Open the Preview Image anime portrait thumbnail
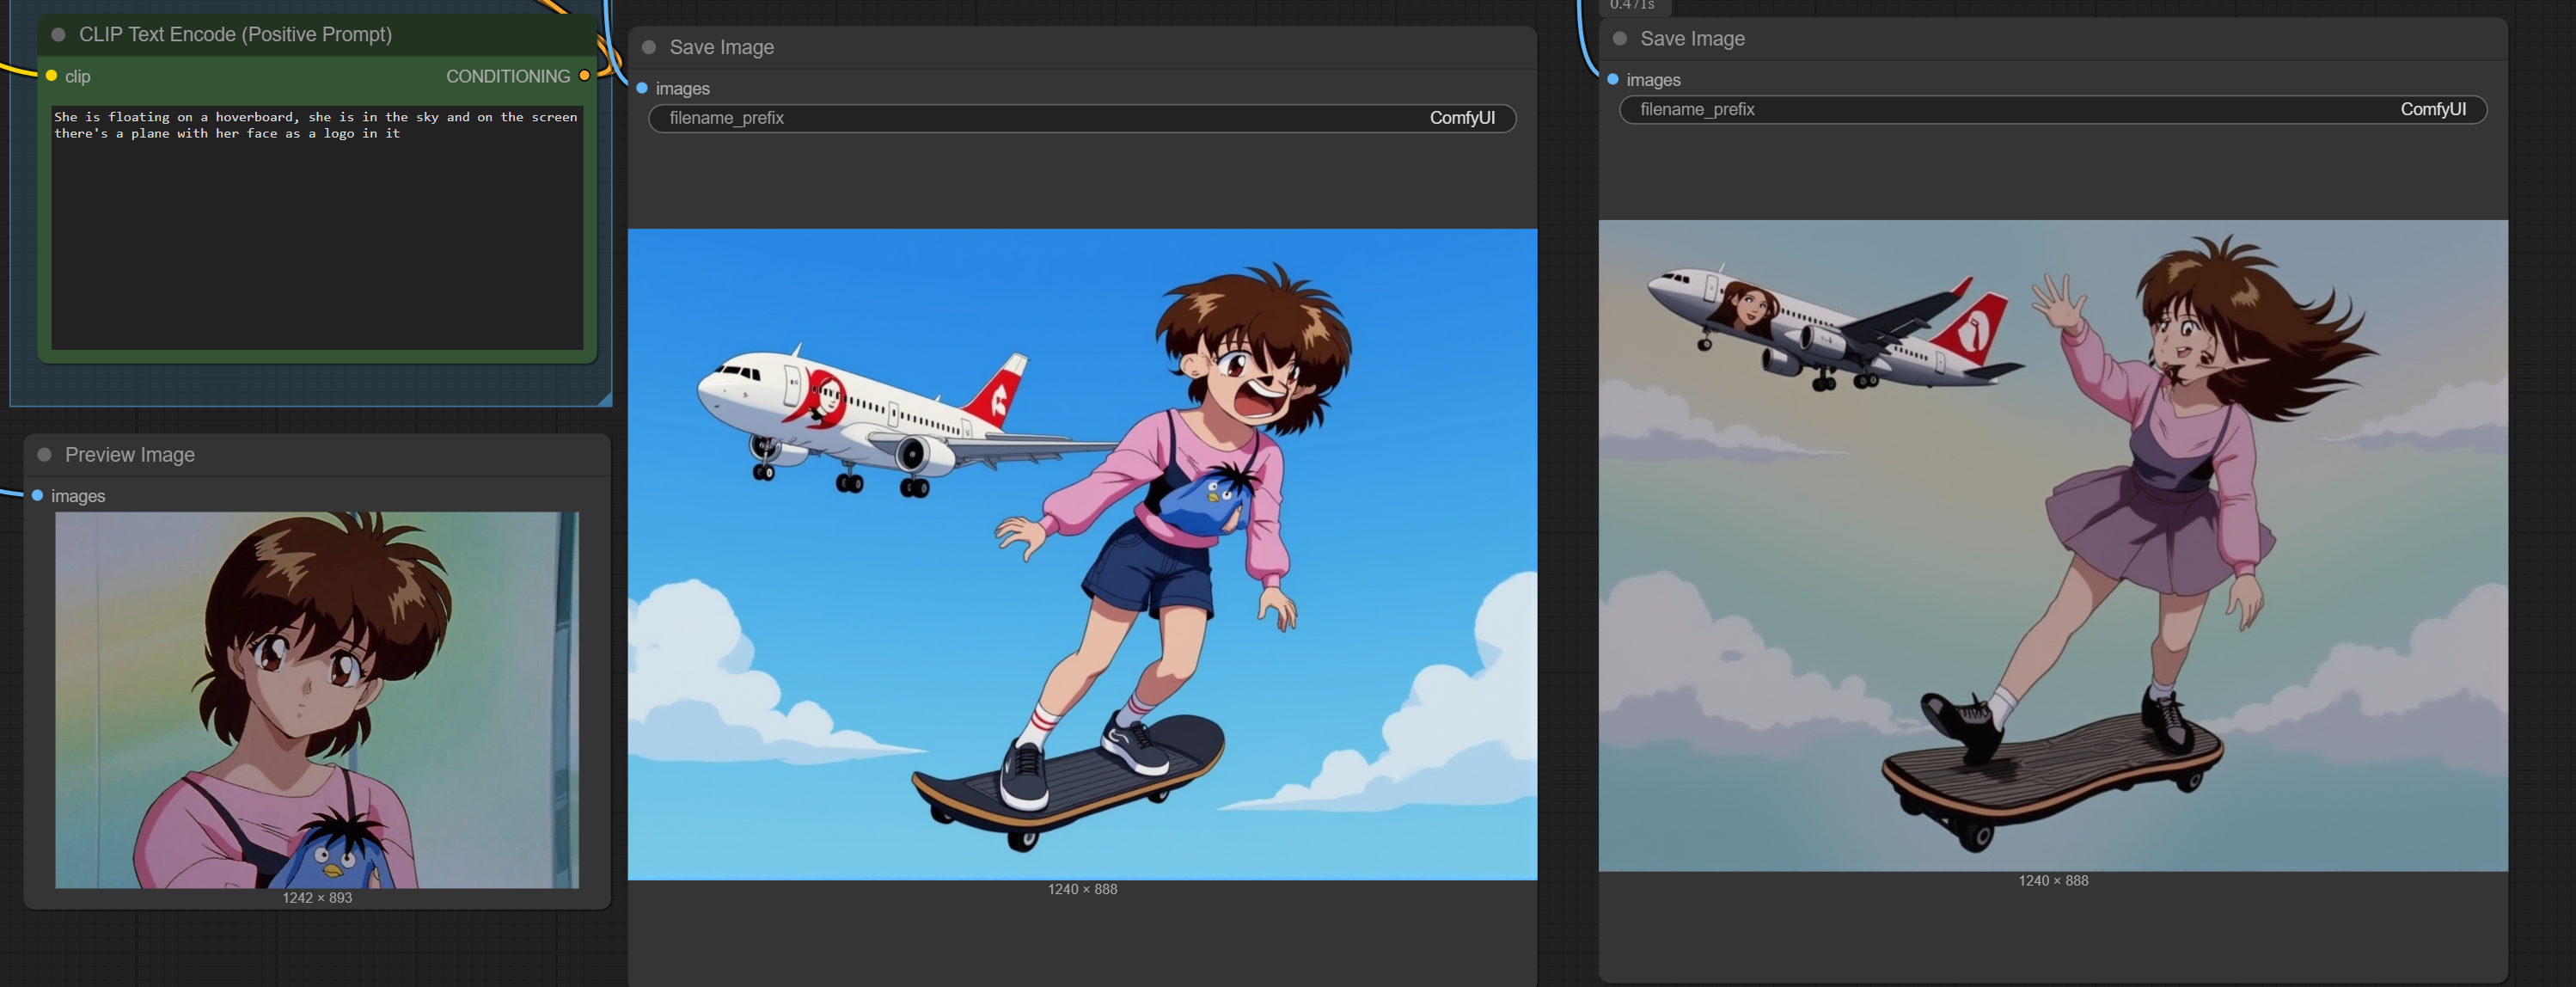Screen dimensions: 2576x987 [317, 700]
